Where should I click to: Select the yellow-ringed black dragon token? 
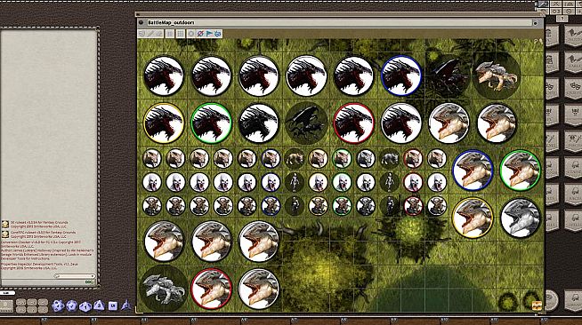coord(164,123)
